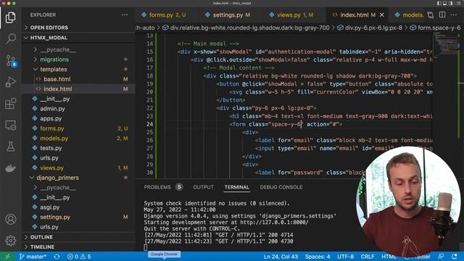Open Source Control view with badge
Viewport: 464px width, 261px height.
coord(11,61)
